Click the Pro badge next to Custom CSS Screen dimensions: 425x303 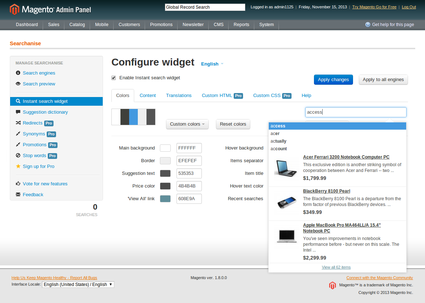(x=287, y=96)
